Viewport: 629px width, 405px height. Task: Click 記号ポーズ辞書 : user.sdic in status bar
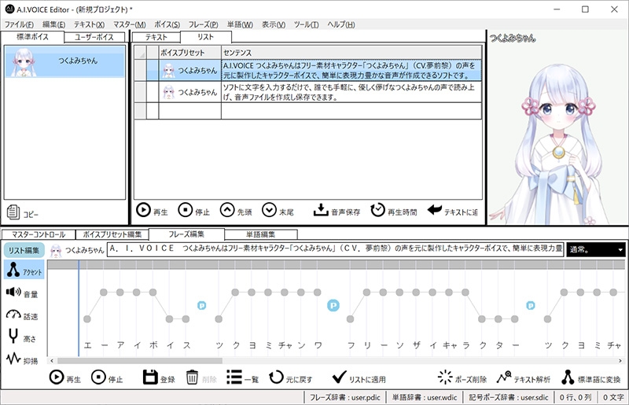pyautogui.click(x=508, y=397)
